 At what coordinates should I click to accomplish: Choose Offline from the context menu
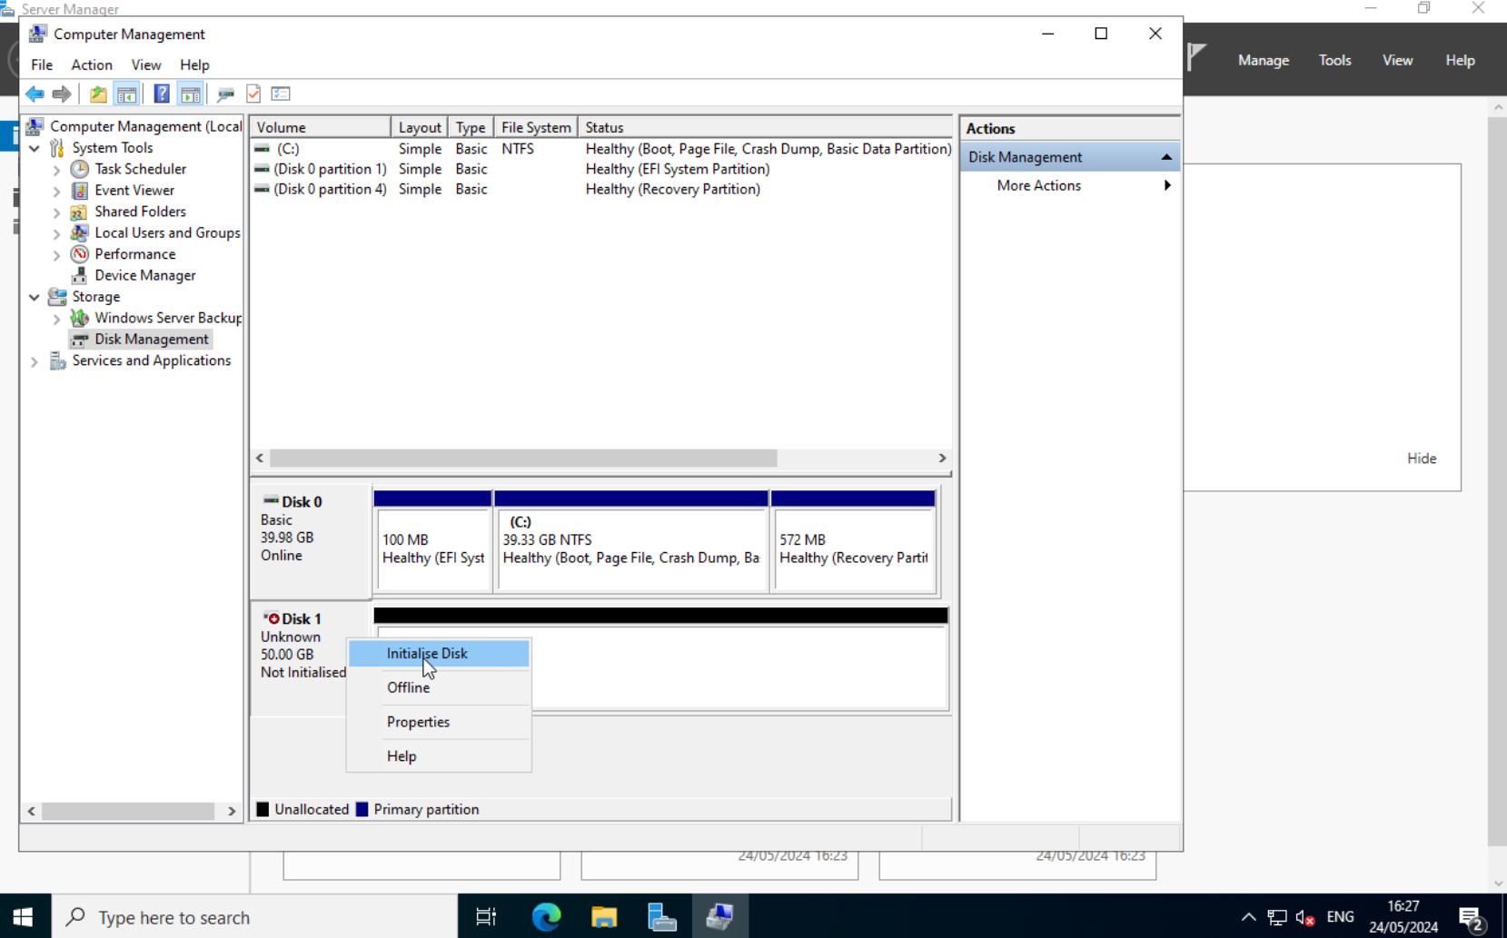click(x=439, y=687)
